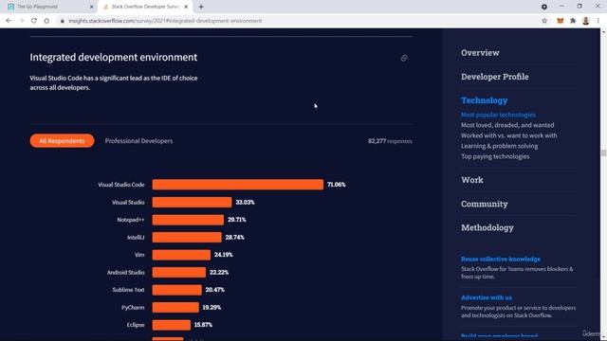Open the browser home icon

pos(46,21)
